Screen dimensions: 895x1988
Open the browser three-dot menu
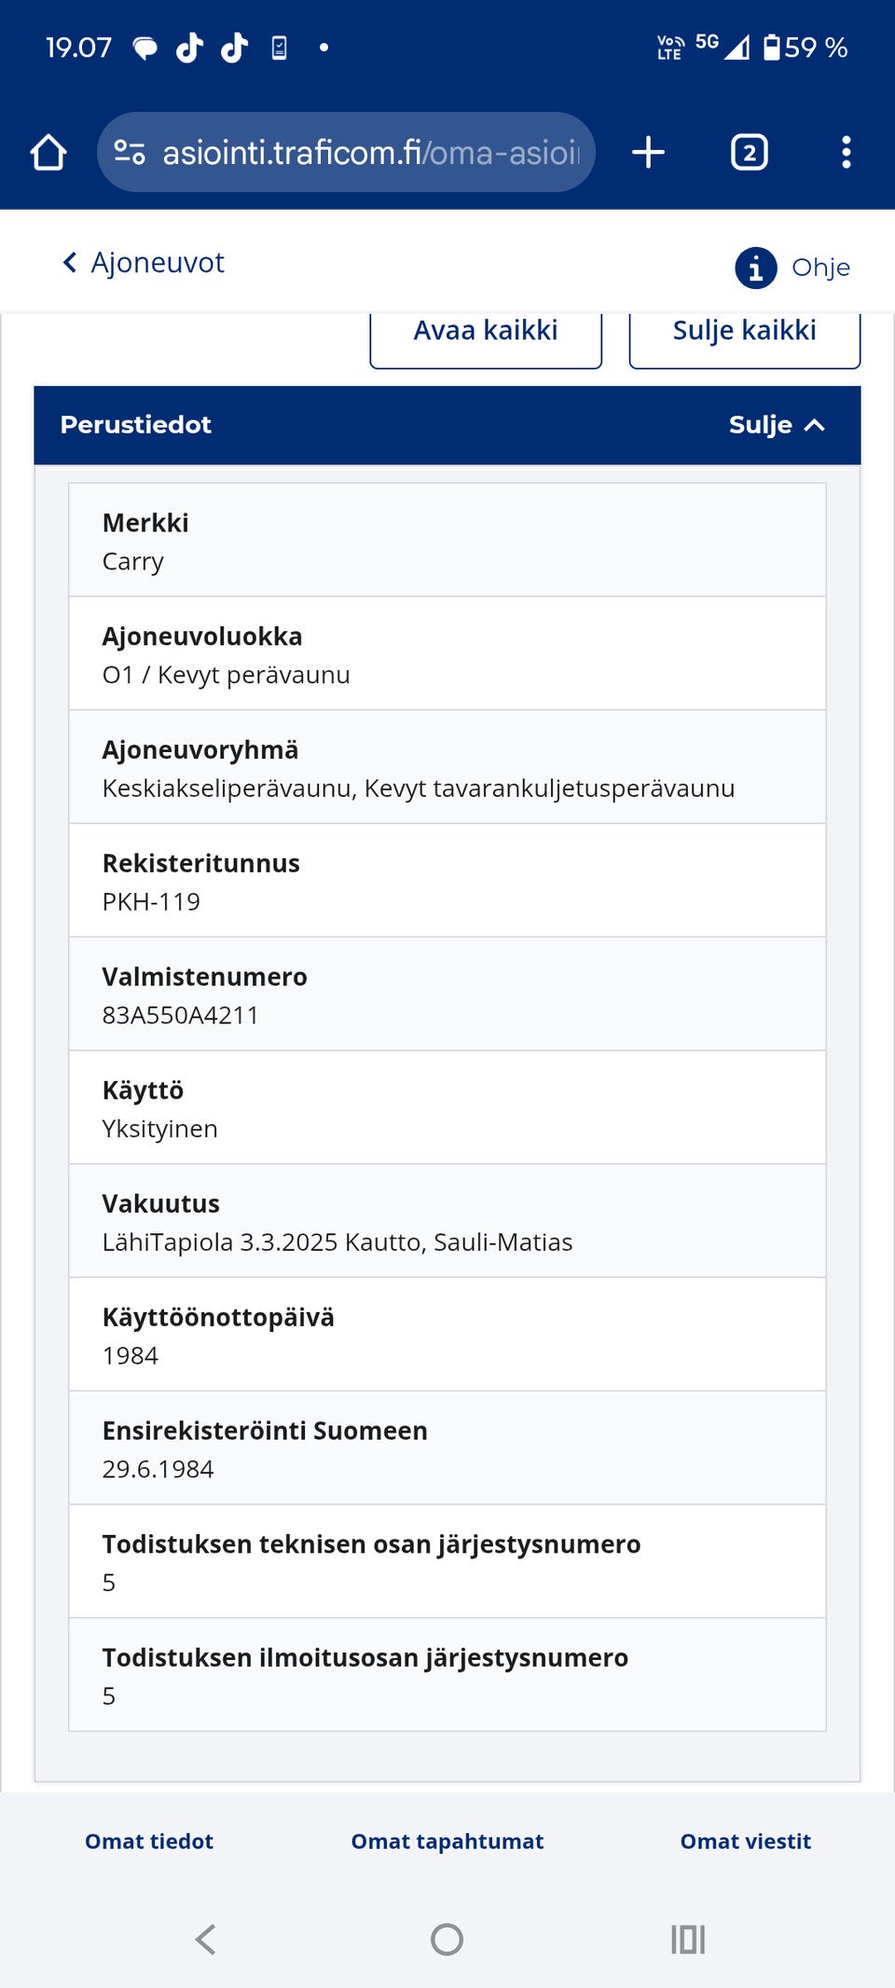tap(846, 153)
